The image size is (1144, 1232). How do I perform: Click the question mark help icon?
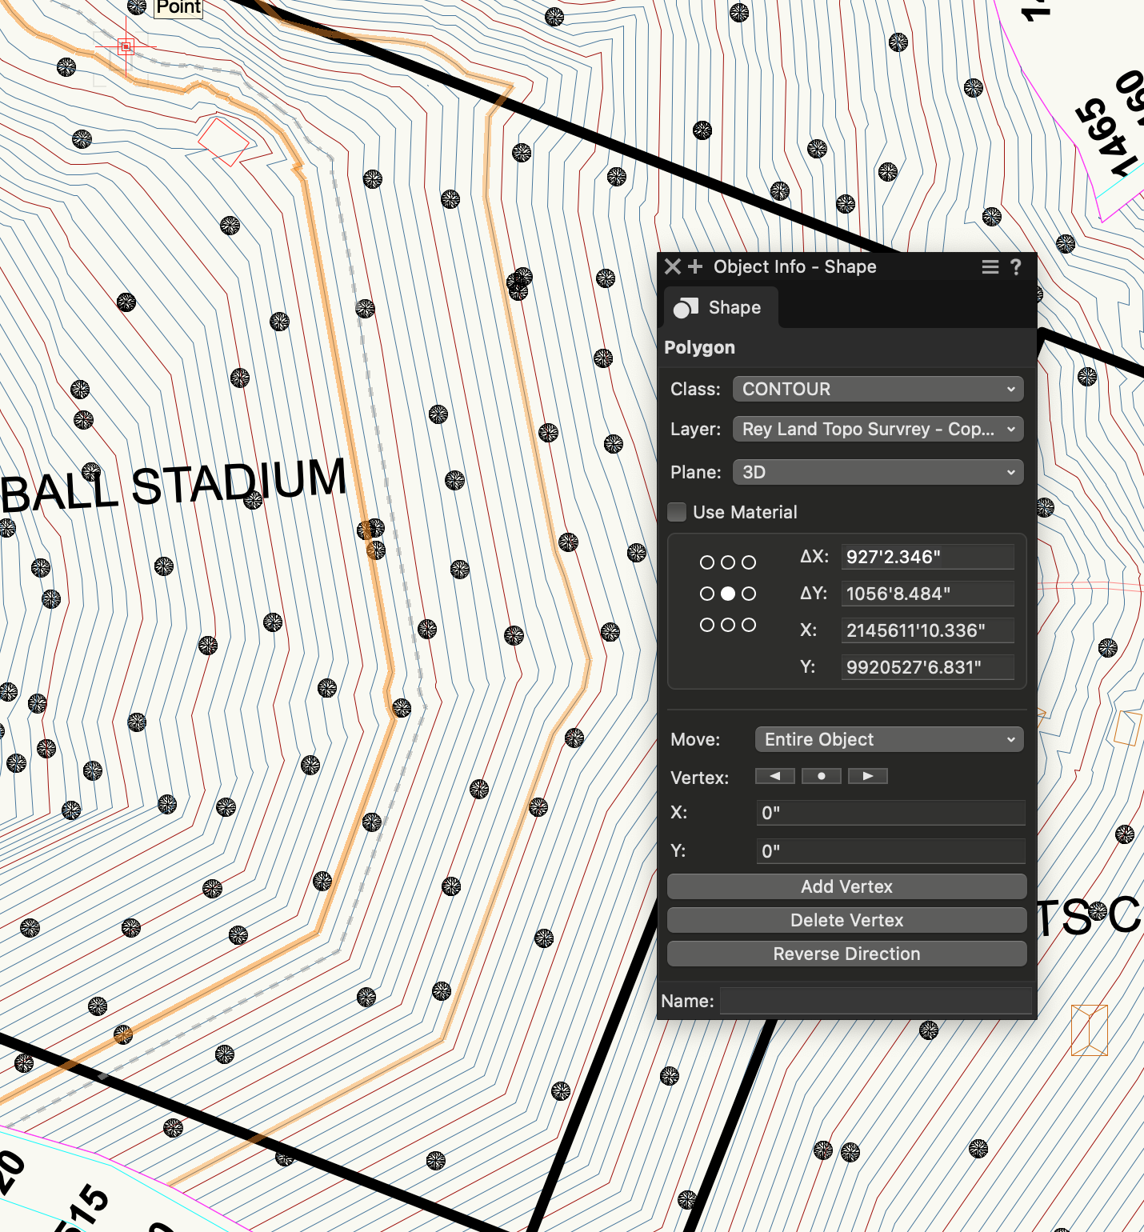1015,267
